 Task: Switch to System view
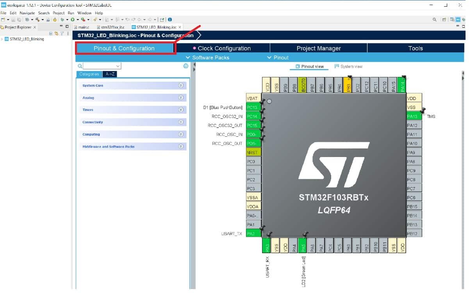(348, 66)
